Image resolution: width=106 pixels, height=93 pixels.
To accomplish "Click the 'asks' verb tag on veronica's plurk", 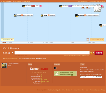I will click(x=70, y=6).
